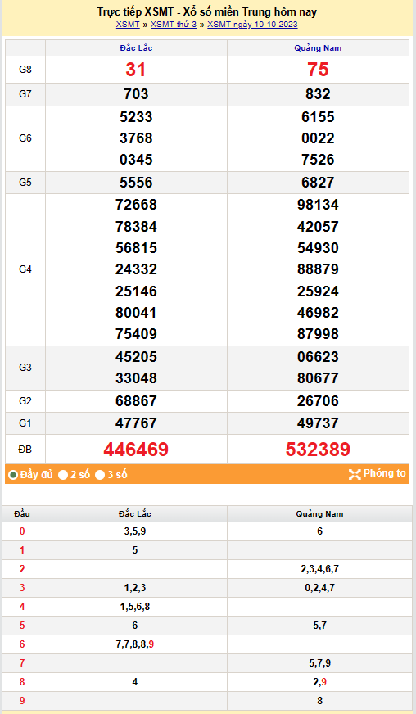Click G6 number 0345
The width and height of the screenshot is (416, 714).
click(136, 160)
